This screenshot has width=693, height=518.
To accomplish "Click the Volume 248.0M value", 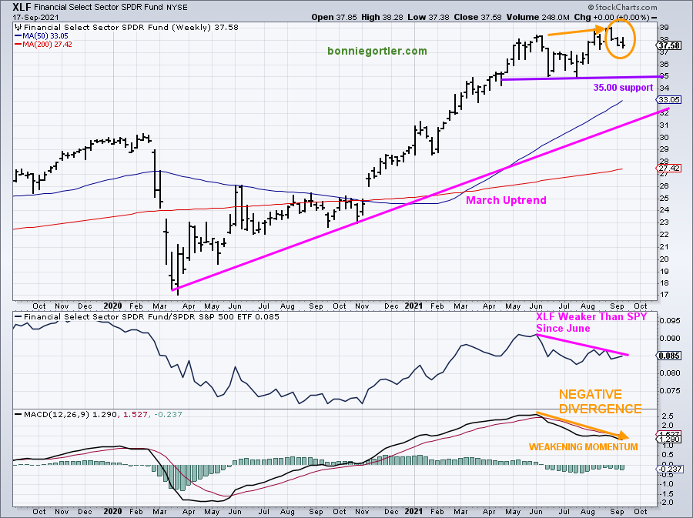I will (538, 17).
